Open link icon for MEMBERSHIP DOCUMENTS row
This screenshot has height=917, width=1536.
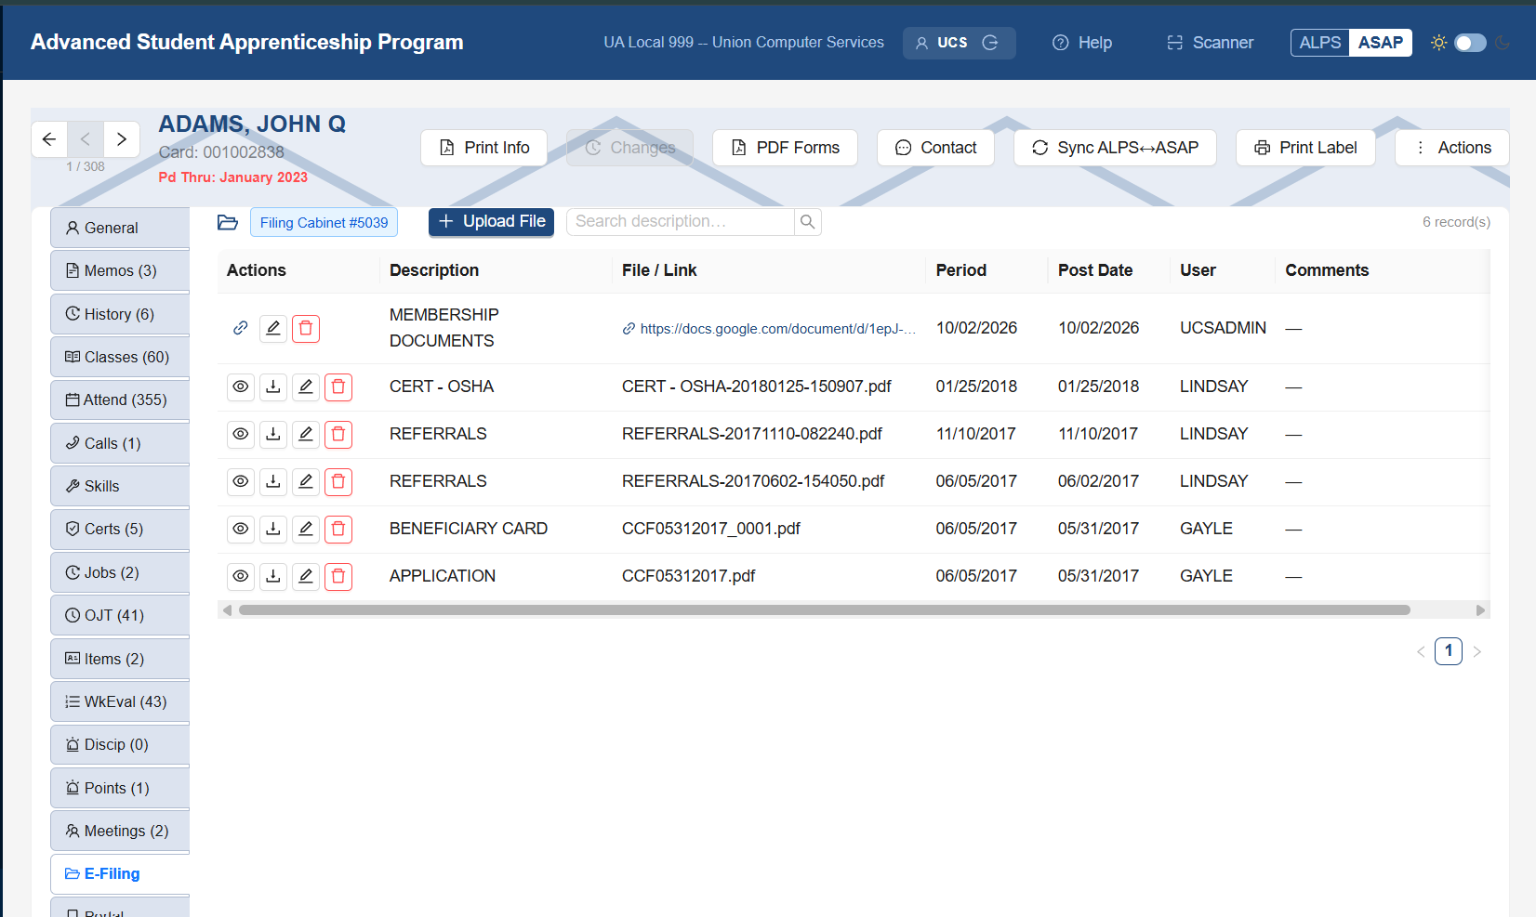pyautogui.click(x=241, y=328)
